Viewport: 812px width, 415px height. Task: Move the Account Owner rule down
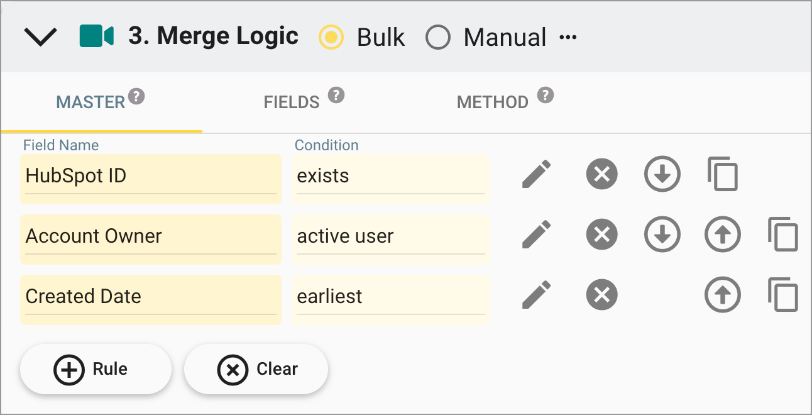coord(662,235)
